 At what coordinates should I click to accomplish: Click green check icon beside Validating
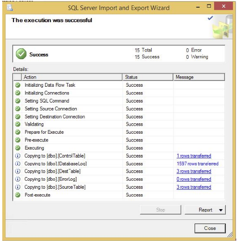pyautogui.click(x=18, y=124)
